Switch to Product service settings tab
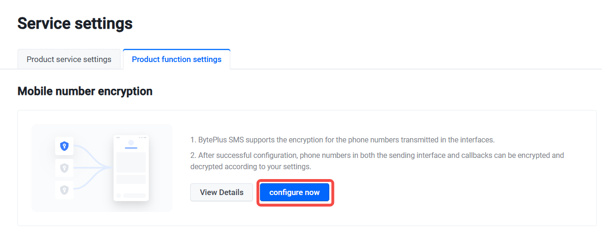602x235 pixels. [69, 59]
